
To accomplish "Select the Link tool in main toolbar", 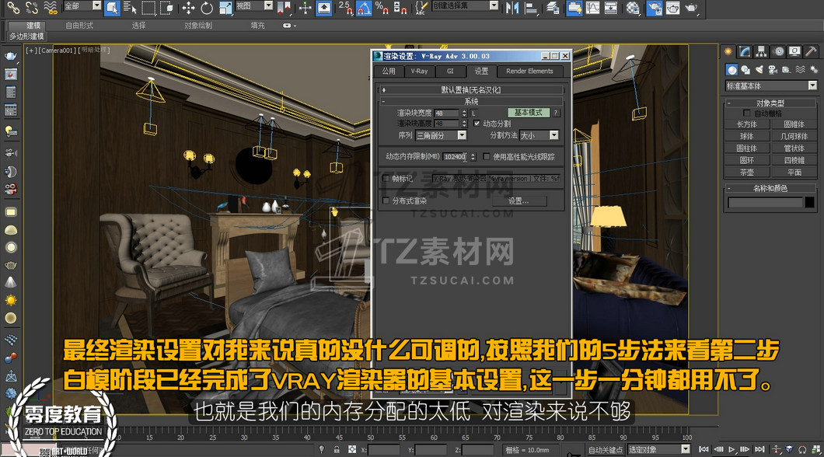I will (x=13, y=7).
